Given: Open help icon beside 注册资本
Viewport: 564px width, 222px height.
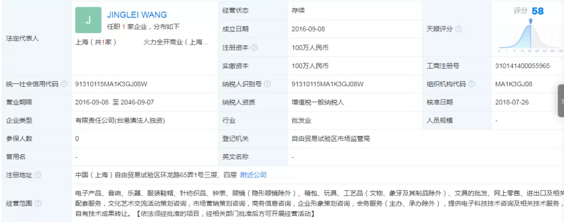Looking at the screenshot, I should click(254, 47).
